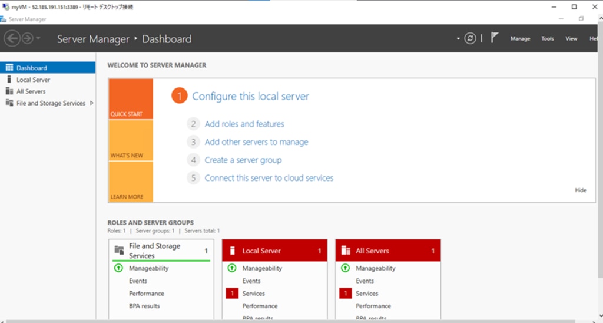Open the Help menu

click(x=594, y=38)
